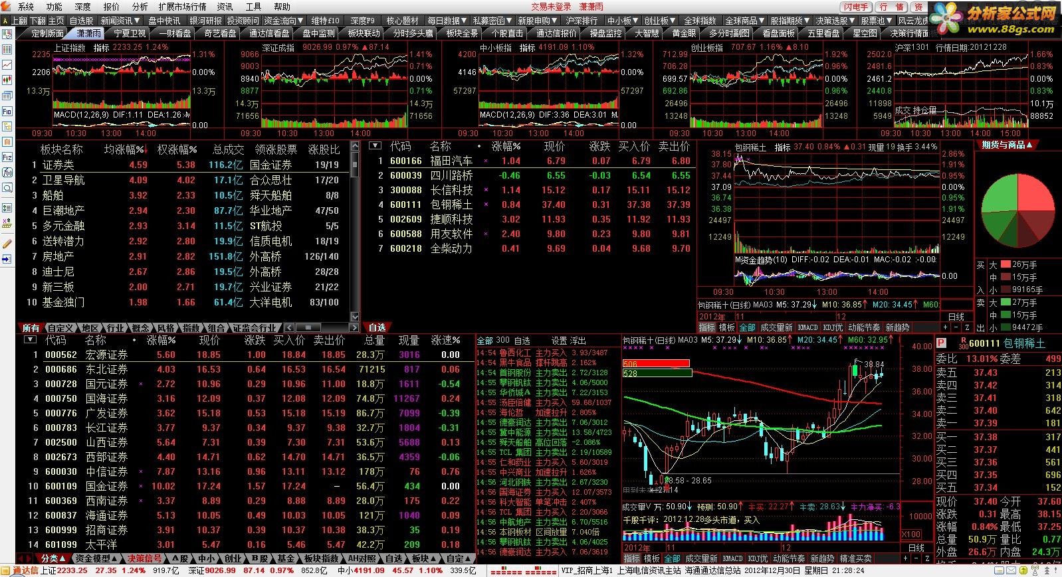Click the F12 trading sidebar icon
The image size is (1062, 577).
[x=7, y=157]
